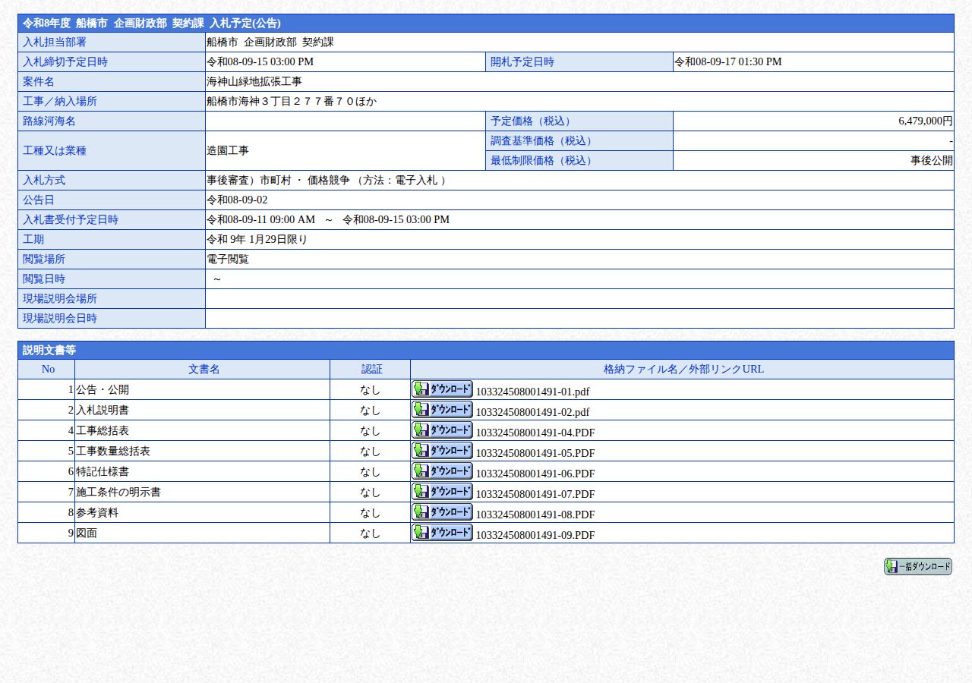Image resolution: width=972 pixels, height=683 pixels.
Task: Click the 参考資料 document name cell
Action: 202,512
